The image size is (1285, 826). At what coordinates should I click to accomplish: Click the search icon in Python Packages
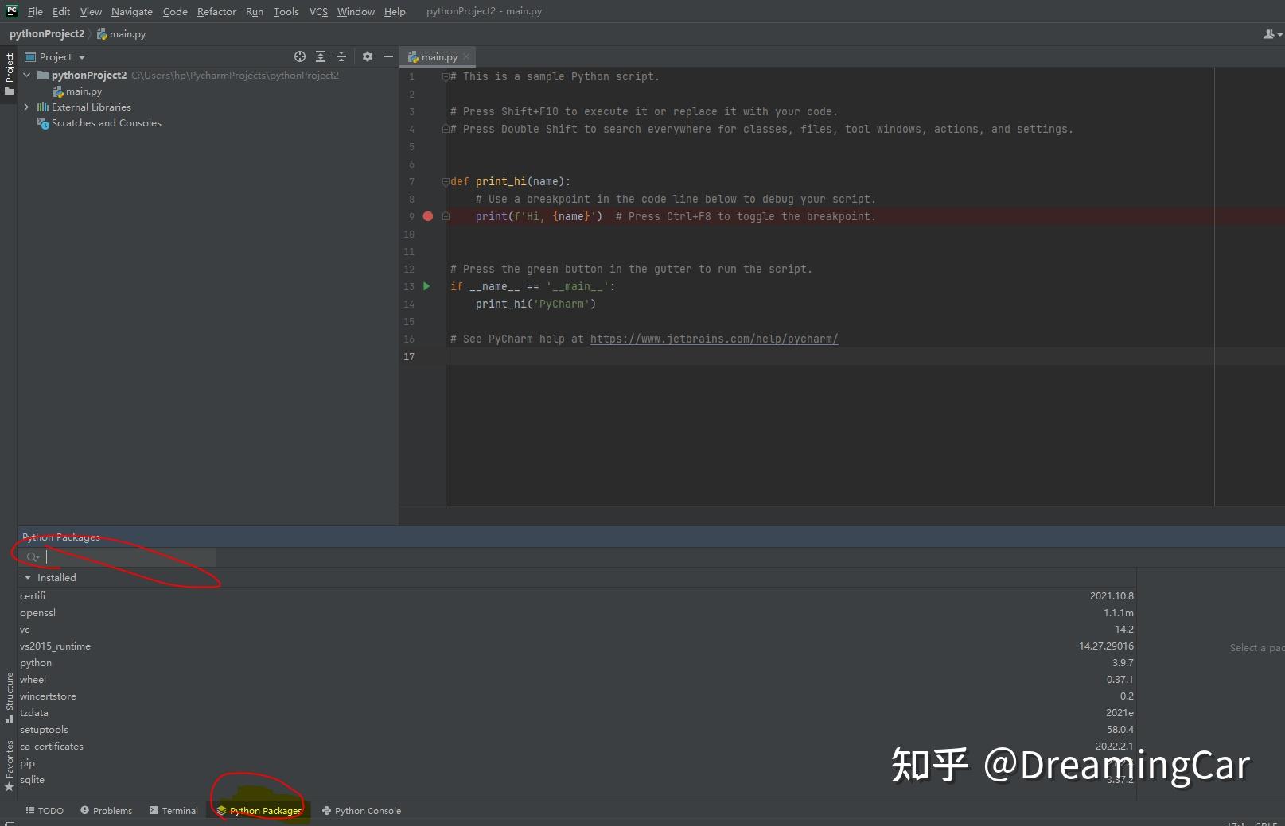[33, 557]
